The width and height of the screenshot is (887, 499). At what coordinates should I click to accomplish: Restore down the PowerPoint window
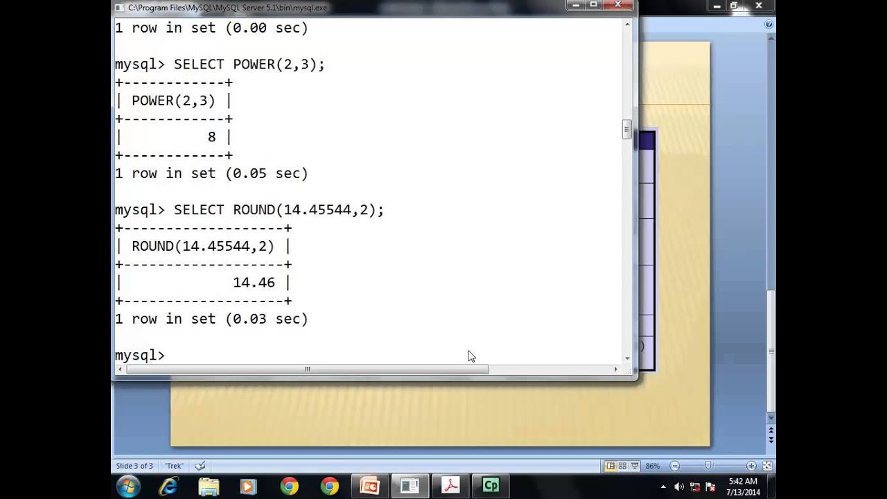tap(734, 6)
